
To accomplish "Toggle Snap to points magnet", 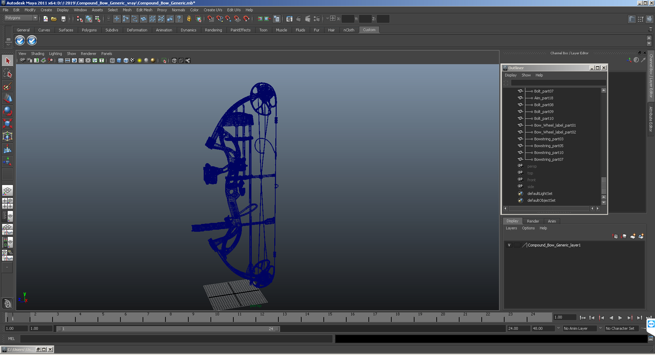I will [229, 19].
